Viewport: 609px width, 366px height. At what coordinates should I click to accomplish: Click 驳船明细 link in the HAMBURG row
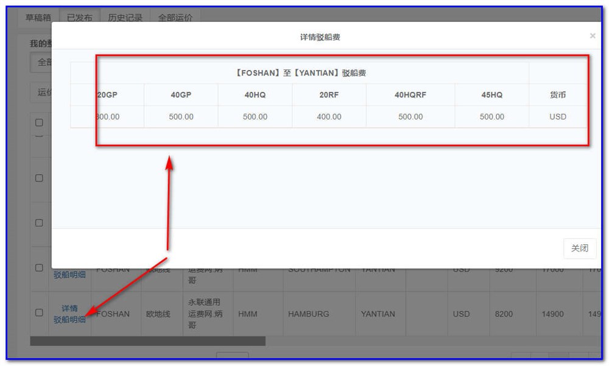point(69,319)
